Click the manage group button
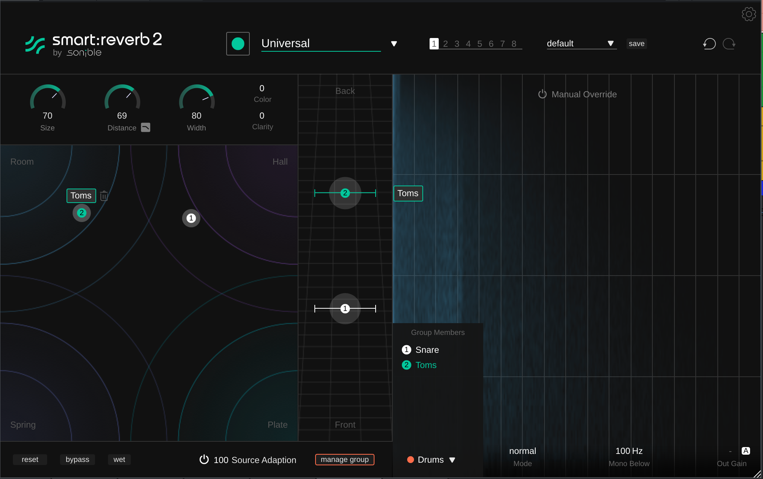Screen dimensions: 763x479 coord(344,460)
